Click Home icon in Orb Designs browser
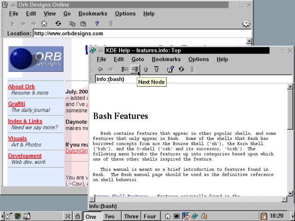295x221 pixels. coord(44,23)
